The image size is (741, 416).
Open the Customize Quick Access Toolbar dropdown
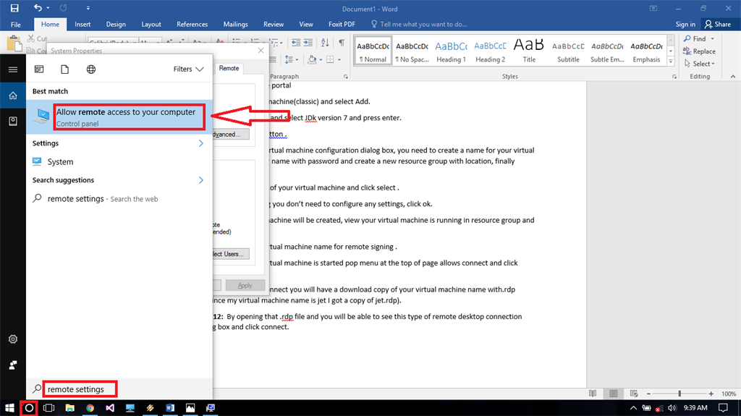click(x=88, y=8)
